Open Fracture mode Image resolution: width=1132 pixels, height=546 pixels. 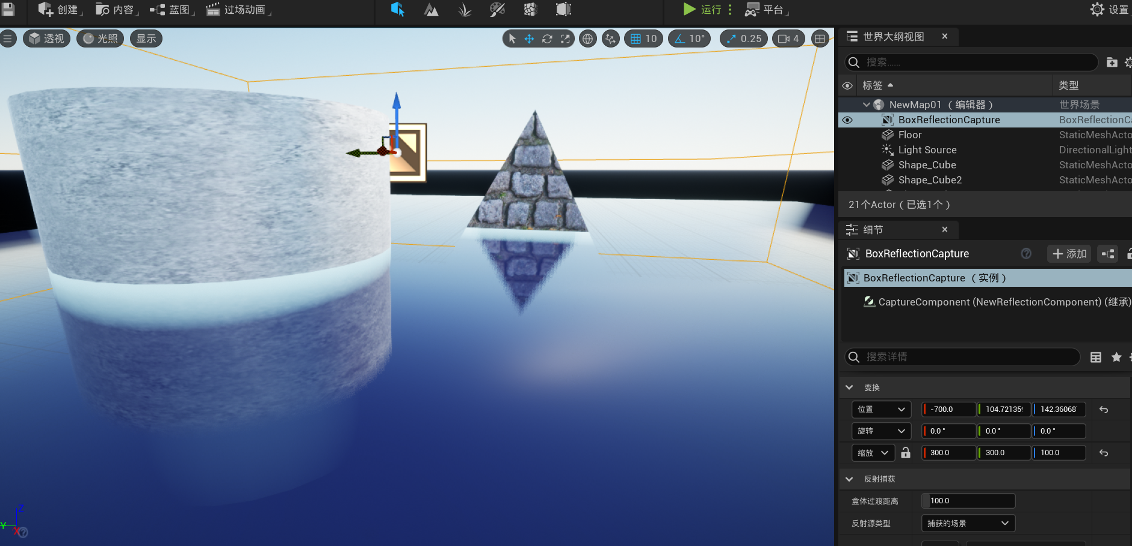[530, 9]
